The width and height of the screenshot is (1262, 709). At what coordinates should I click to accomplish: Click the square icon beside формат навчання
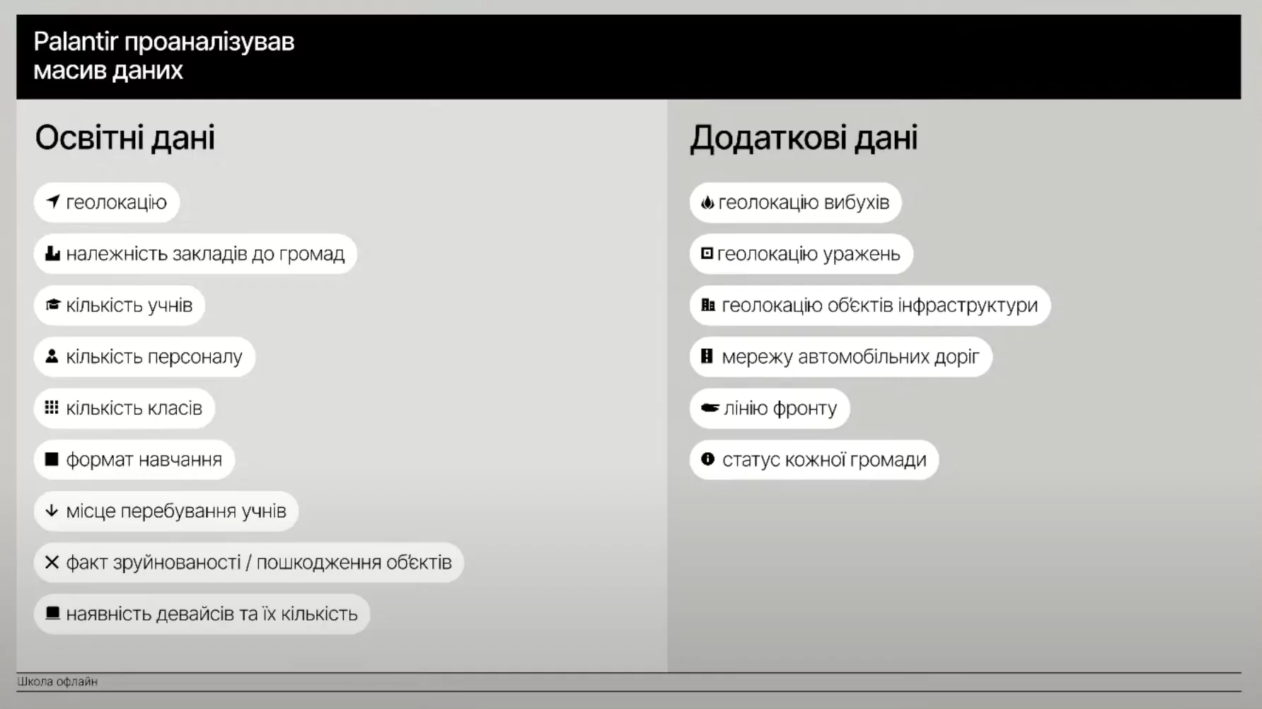[x=52, y=459]
